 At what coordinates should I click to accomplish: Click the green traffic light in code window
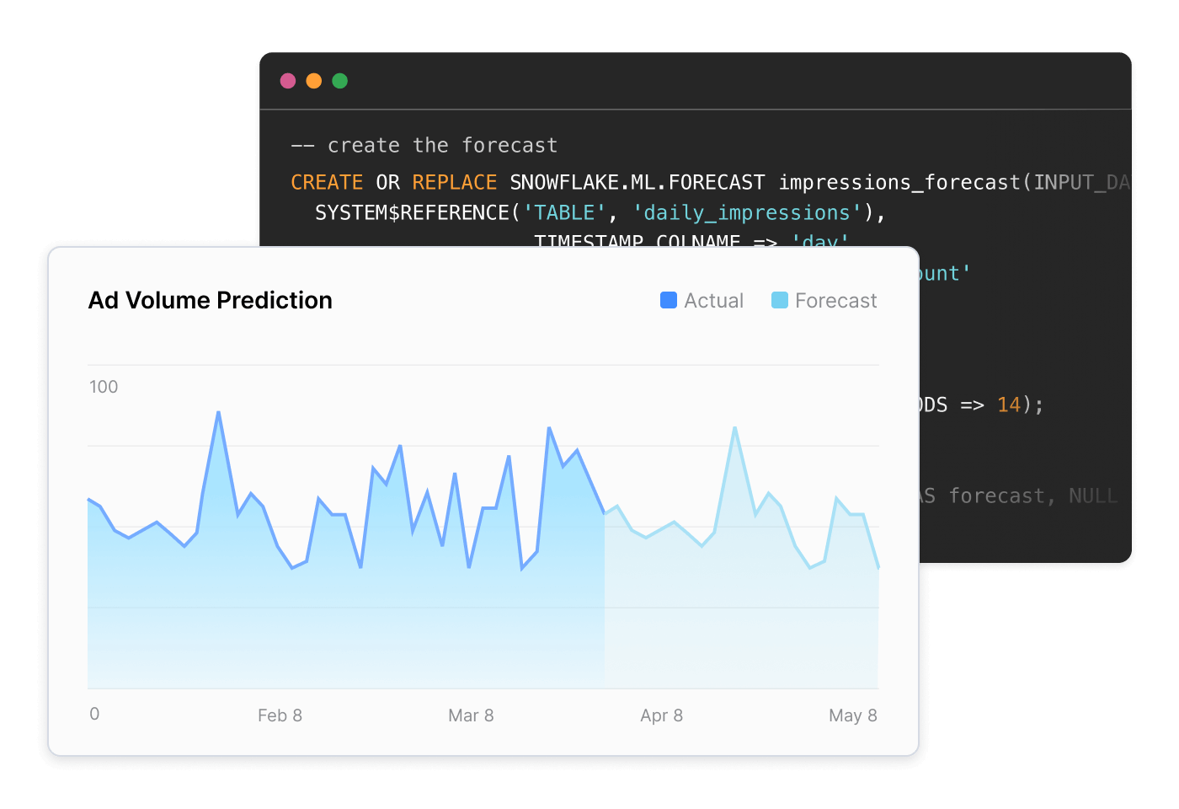pyautogui.click(x=340, y=81)
